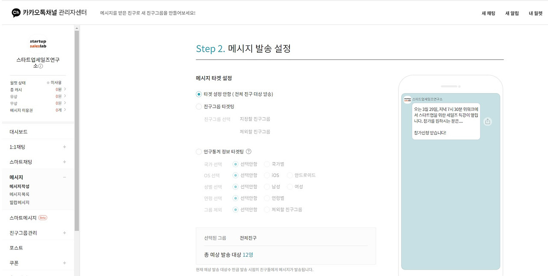This screenshot has height=276, width=548.
Task: Open 내 월렛 at the top right
Action: click(536, 13)
